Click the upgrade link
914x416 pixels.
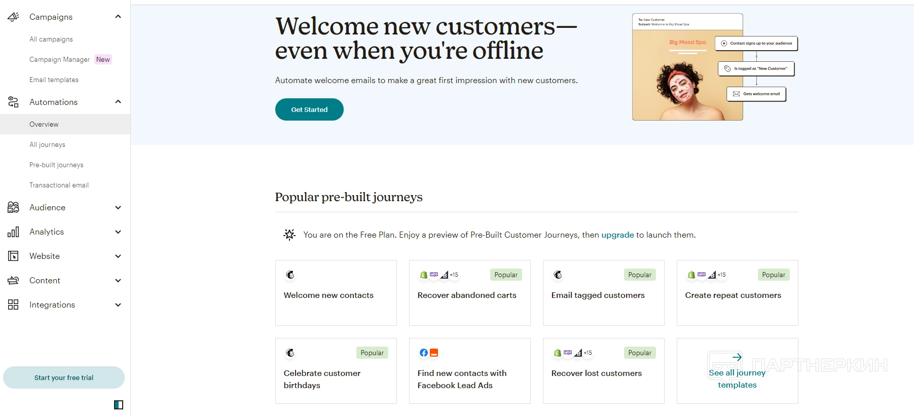pyautogui.click(x=617, y=235)
